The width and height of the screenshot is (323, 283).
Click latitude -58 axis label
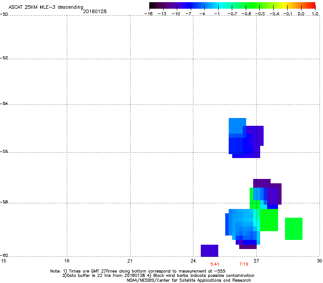pyautogui.click(x=4, y=202)
